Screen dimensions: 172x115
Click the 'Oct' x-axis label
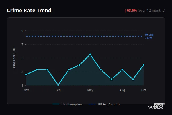[144, 90]
